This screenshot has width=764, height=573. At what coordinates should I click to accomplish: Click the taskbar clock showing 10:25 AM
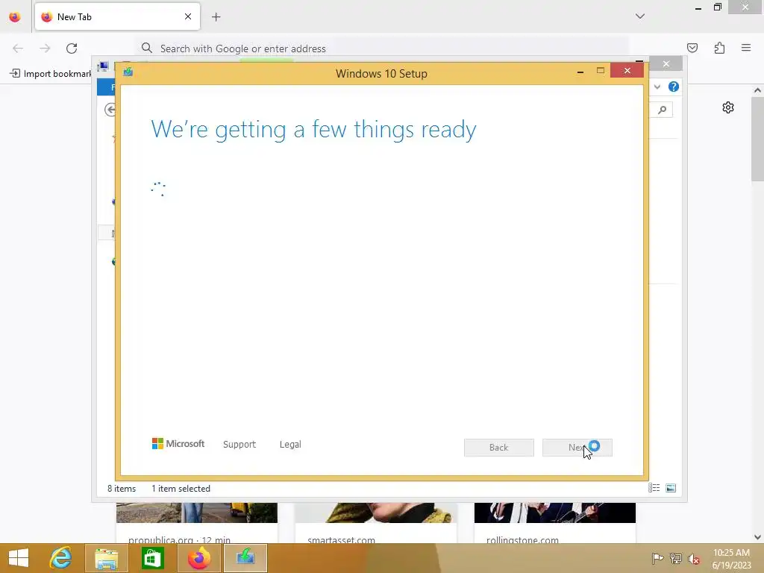pos(731,559)
